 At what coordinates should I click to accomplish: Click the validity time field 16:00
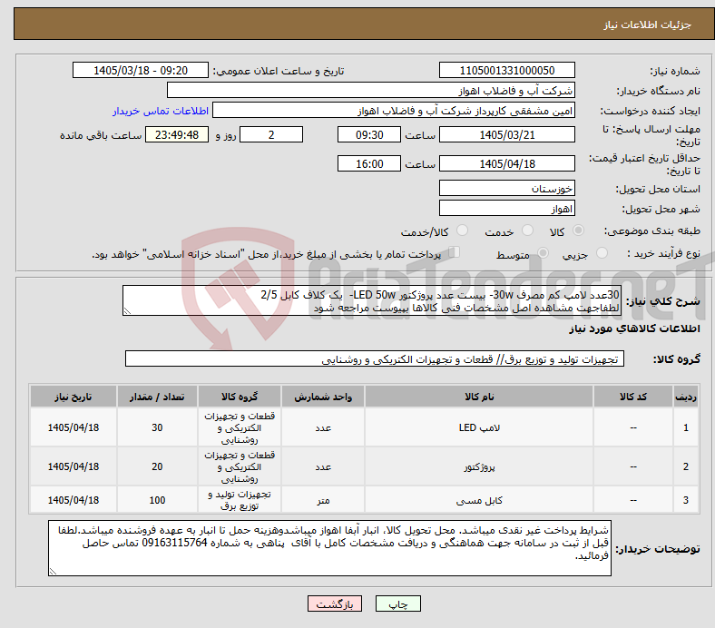click(369, 163)
